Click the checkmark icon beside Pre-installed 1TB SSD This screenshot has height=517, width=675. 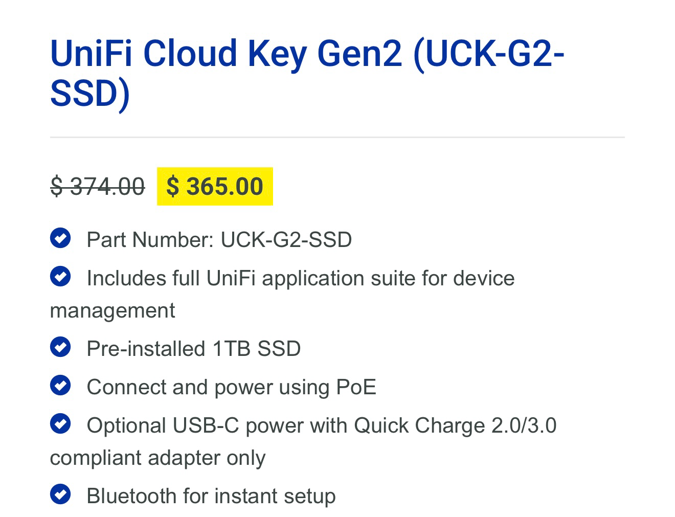[x=60, y=347]
